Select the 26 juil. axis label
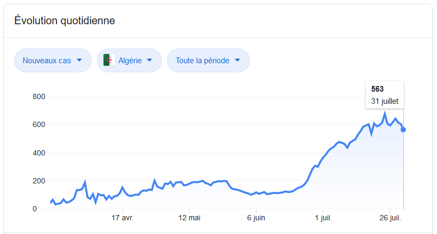 point(391,218)
